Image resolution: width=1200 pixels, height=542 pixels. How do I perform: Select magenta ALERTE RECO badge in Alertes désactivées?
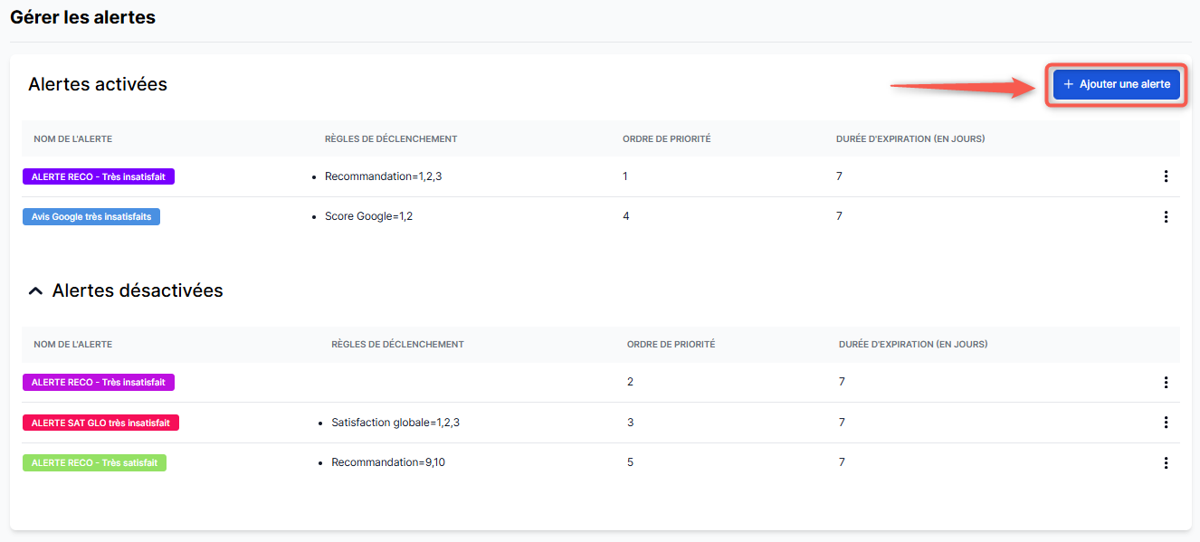point(98,383)
